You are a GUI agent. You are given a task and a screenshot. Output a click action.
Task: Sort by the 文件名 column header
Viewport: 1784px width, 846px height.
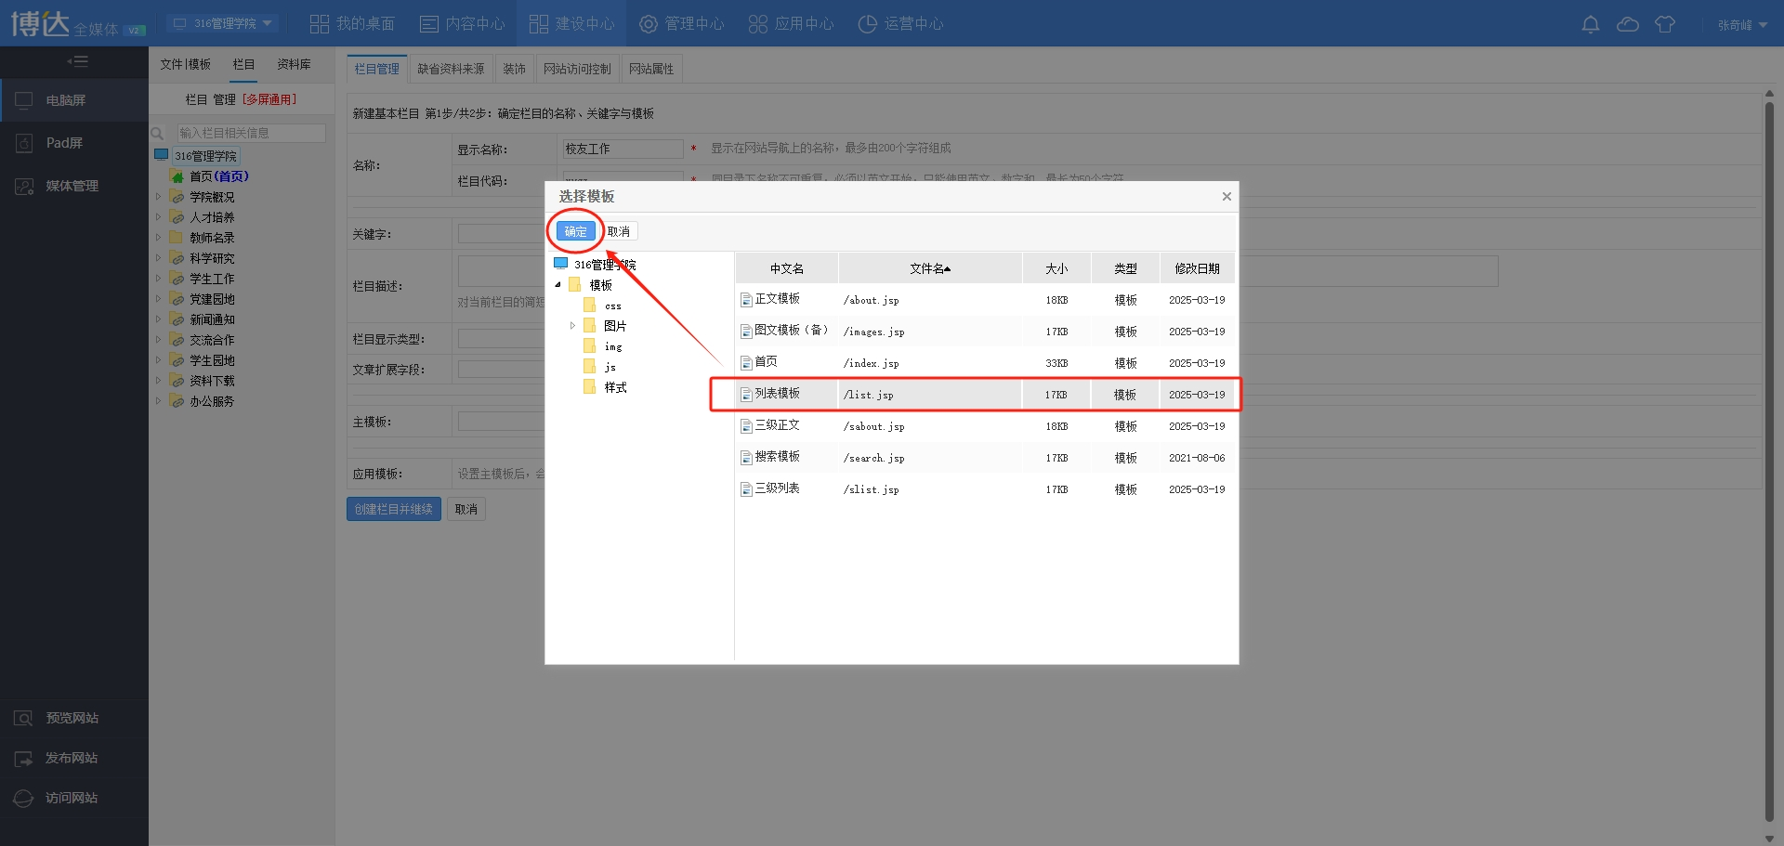930,268
